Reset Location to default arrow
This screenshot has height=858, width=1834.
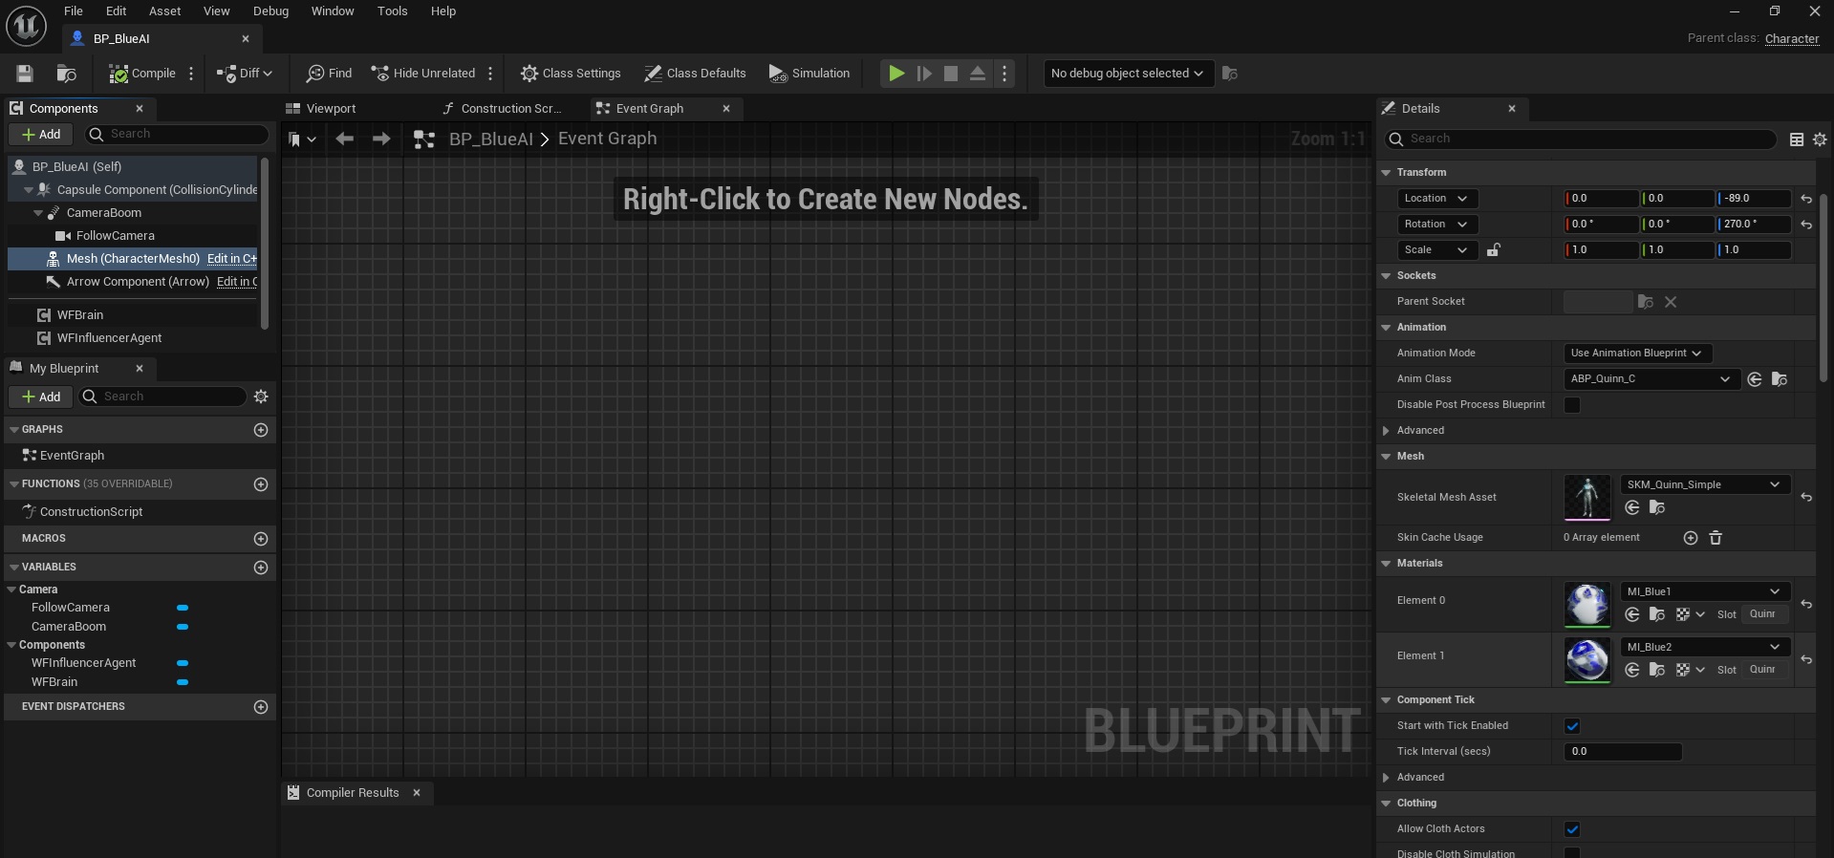click(x=1805, y=199)
